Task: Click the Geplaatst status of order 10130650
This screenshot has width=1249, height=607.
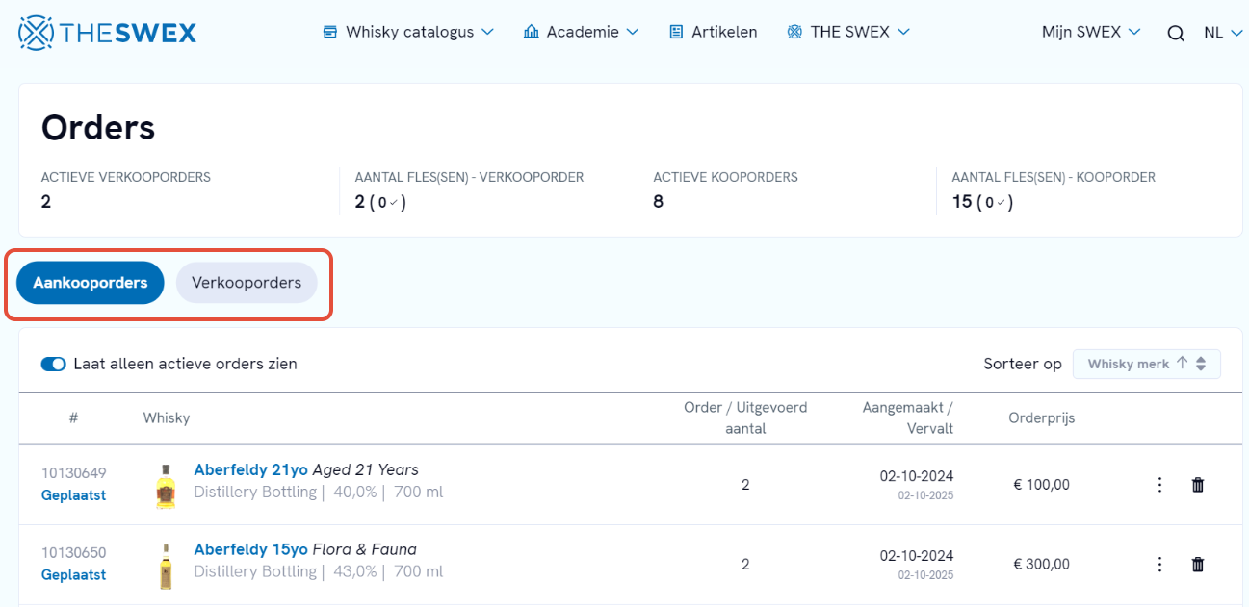Action: coord(73,575)
